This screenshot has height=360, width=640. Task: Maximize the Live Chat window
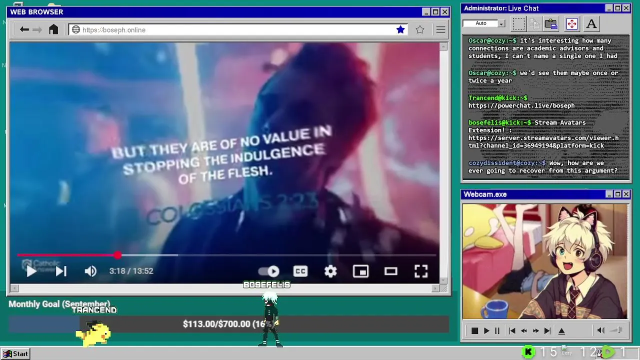coord(617,8)
